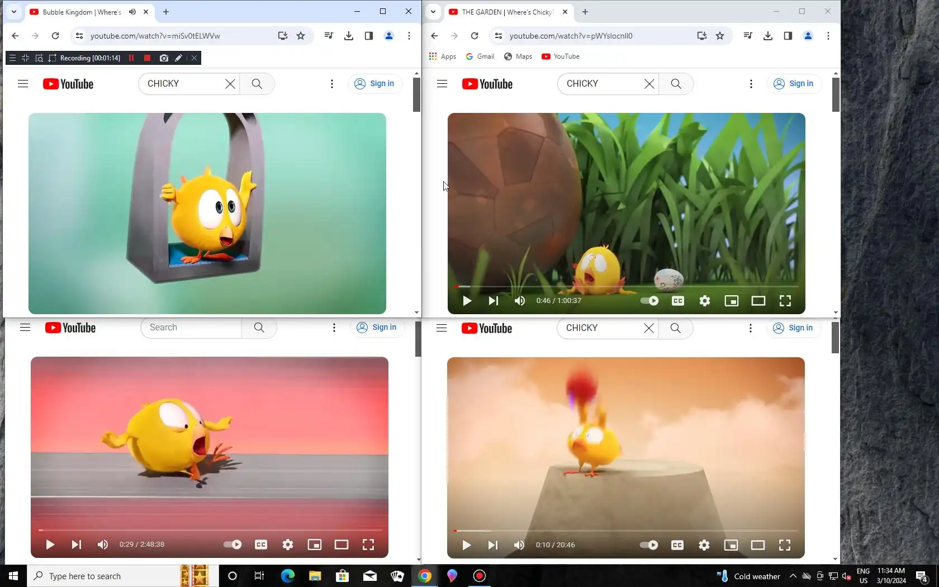
Task: Stop recording with the red square
Action: coord(147,58)
